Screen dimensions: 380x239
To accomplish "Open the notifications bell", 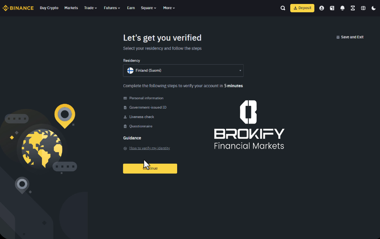I will (x=342, y=8).
